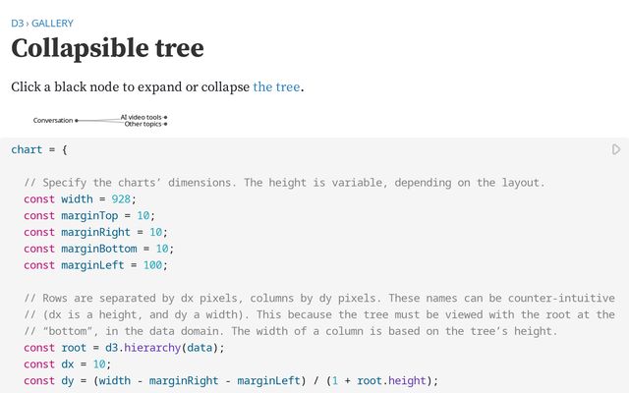The height and width of the screenshot is (393, 629).
Task: Click the "chart = {" cell definition
Action: point(37,149)
